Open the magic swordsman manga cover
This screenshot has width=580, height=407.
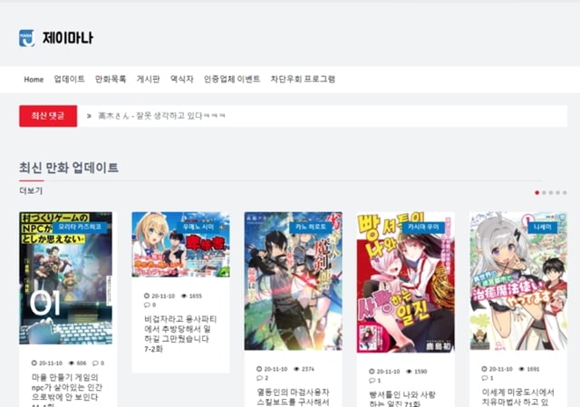pyautogui.click(x=294, y=281)
